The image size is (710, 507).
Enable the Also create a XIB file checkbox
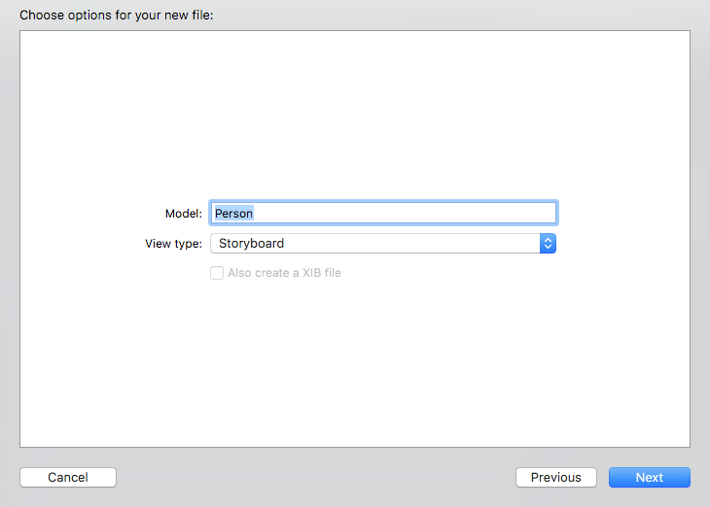pyautogui.click(x=217, y=273)
